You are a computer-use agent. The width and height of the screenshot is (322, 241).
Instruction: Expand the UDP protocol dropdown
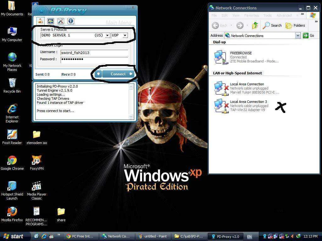[x=125, y=35]
